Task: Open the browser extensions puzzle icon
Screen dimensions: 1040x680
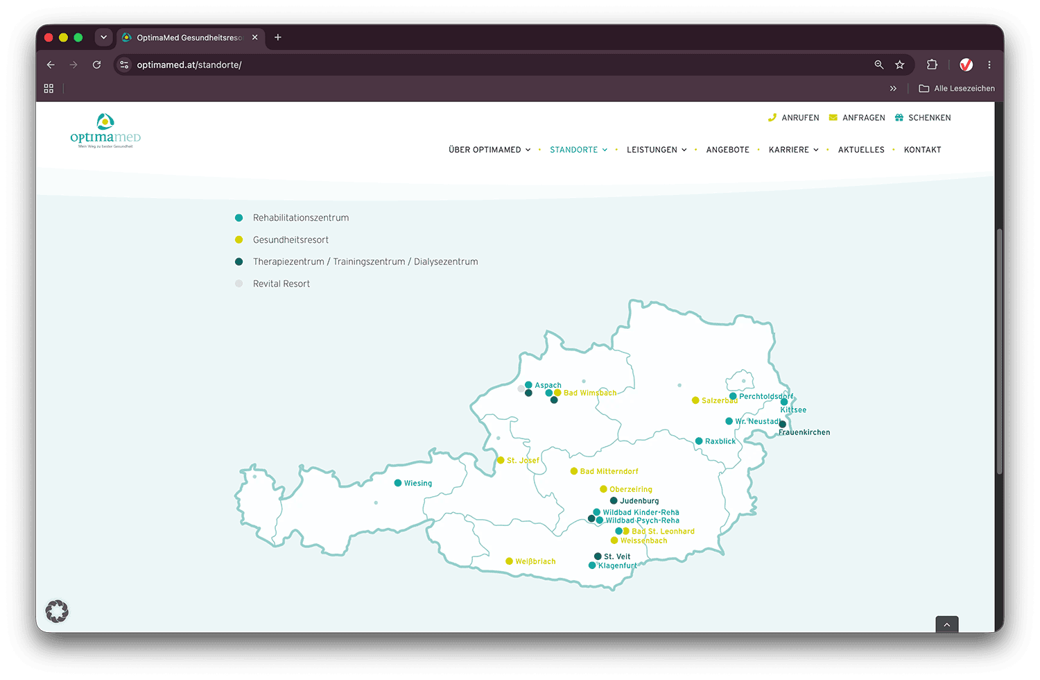Action: (x=932, y=65)
